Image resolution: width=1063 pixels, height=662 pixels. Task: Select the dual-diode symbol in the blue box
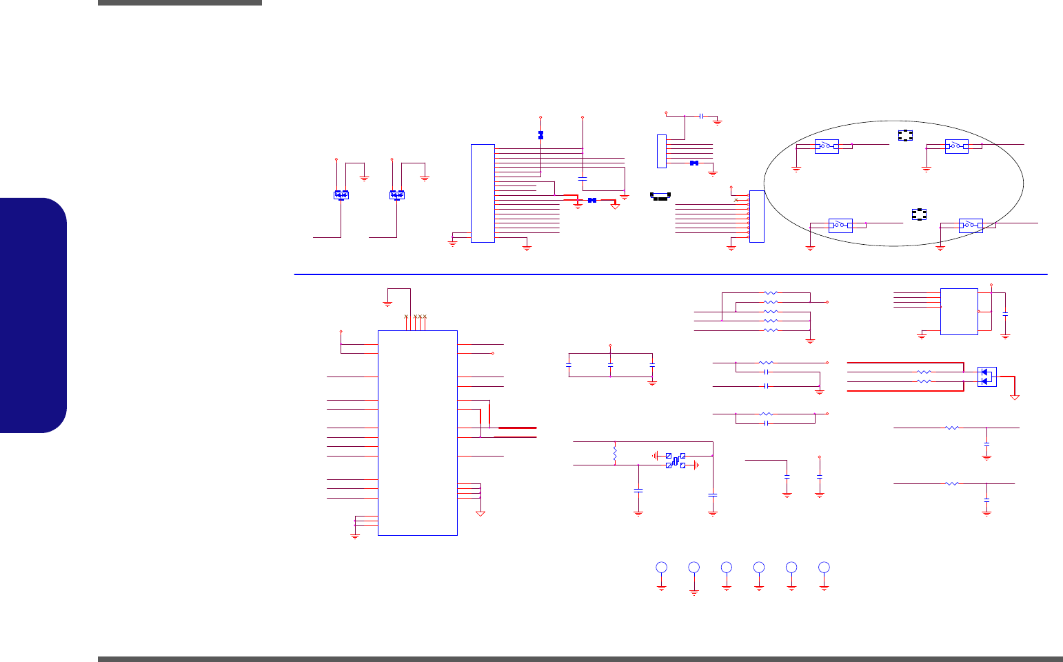pyautogui.click(x=986, y=377)
